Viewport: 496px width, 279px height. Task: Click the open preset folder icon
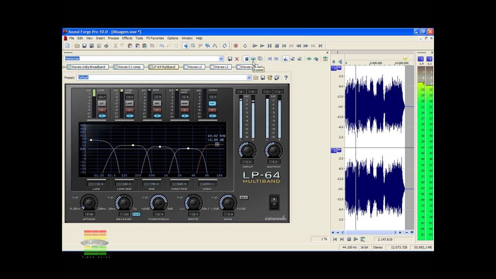[x=256, y=77]
